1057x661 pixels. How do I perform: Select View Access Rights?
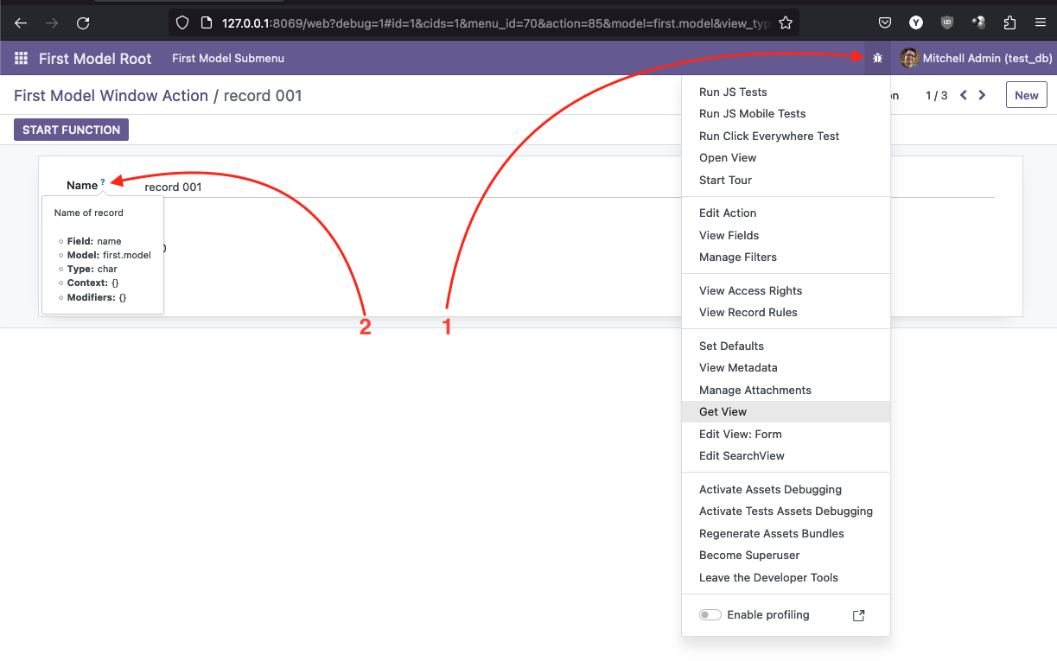click(750, 290)
